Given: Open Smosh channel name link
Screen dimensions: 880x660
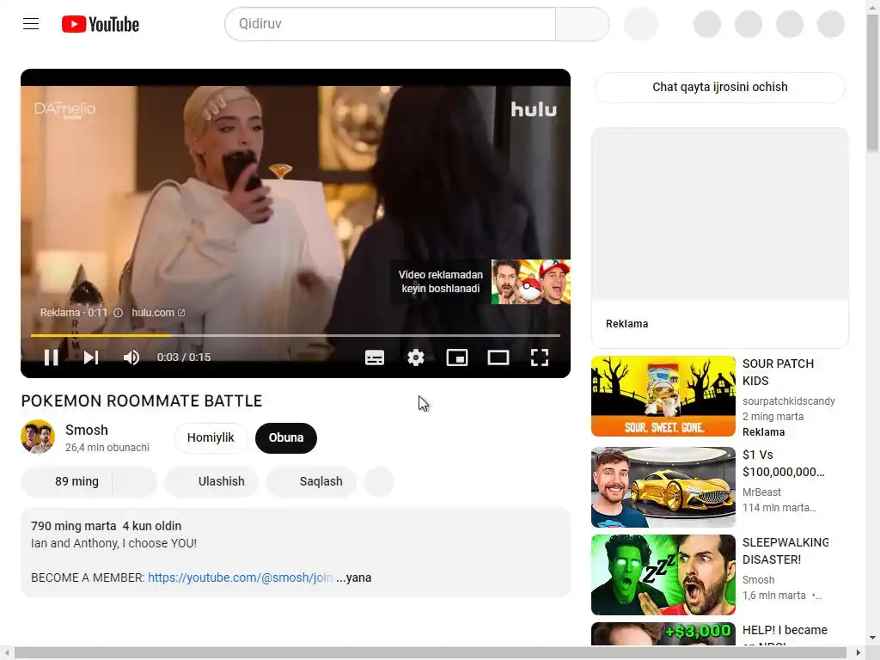Looking at the screenshot, I should click(x=87, y=430).
